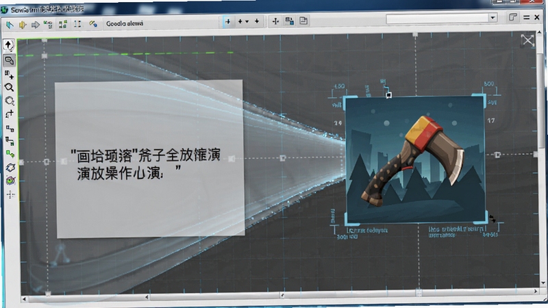Click the expand arrows icon in canvas corner
Viewport: 548px width, 308px height.
[x=527, y=40]
